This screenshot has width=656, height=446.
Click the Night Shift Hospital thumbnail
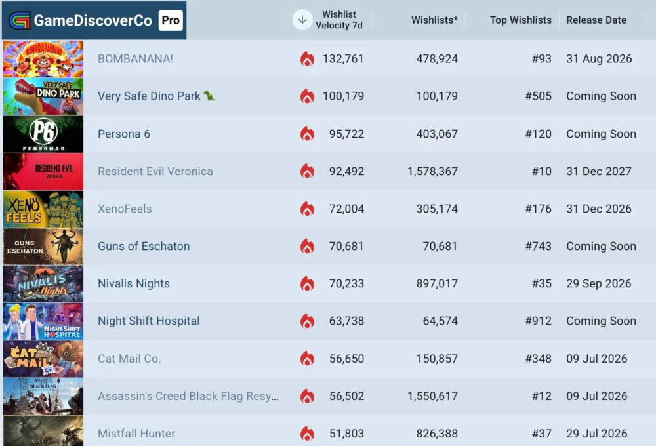pyautogui.click(x=43, y=321)
